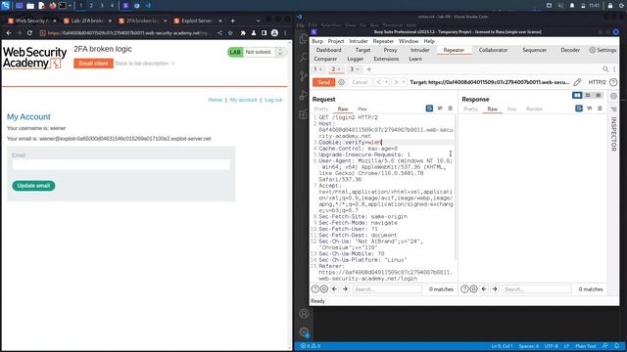
Task: Toggle message actions icon in Request panel
Action: pos(429,109)
